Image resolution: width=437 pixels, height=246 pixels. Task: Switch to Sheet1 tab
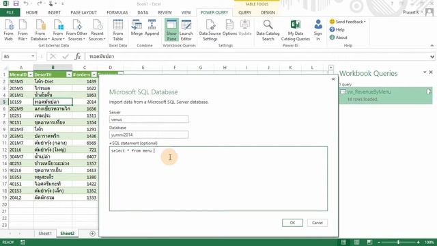click(x=45, y=234)
